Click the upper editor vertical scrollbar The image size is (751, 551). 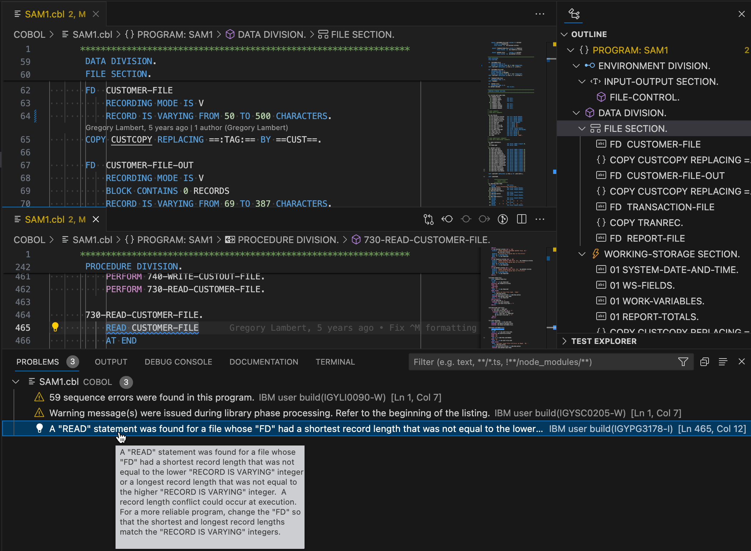[551, 124]
